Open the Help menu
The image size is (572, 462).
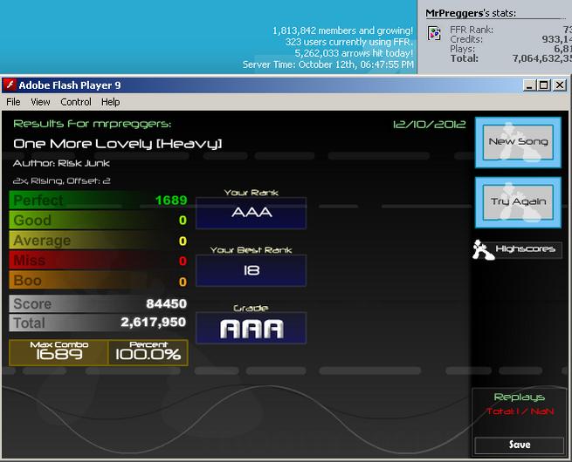click(x=111, y=102)
